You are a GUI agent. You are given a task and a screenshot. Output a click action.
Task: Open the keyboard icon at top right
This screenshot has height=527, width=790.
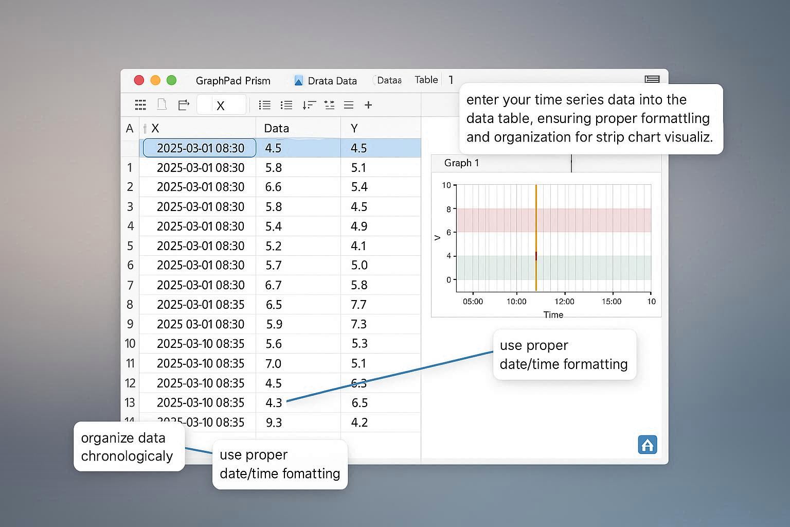coord(651,79)
